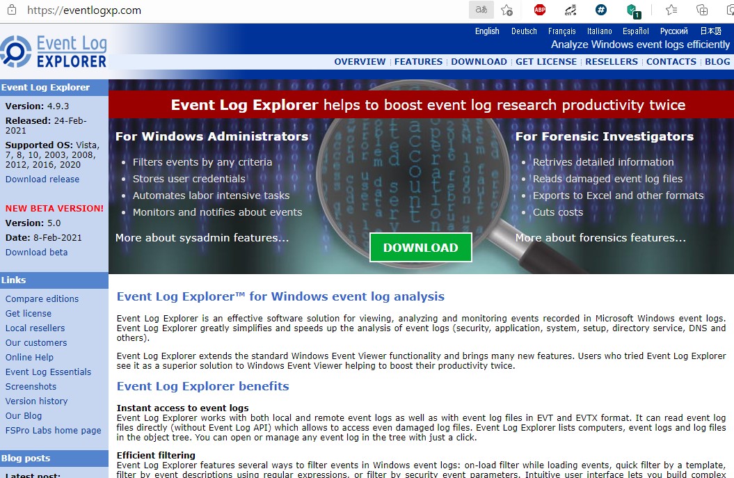Switch site language to Español

[635, 31]
